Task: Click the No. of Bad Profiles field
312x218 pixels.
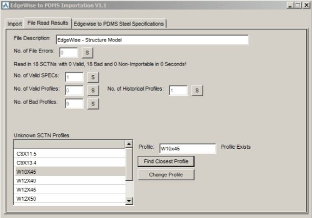Action: pyautogui.click(x=74, y=103)
